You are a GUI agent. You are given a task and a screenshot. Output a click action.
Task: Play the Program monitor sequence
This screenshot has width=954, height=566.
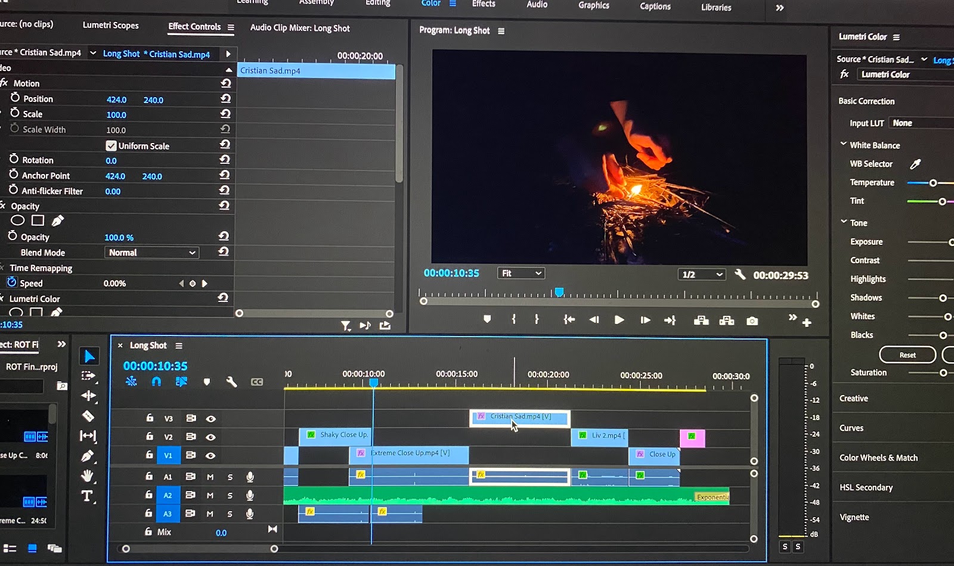[620, 320]
